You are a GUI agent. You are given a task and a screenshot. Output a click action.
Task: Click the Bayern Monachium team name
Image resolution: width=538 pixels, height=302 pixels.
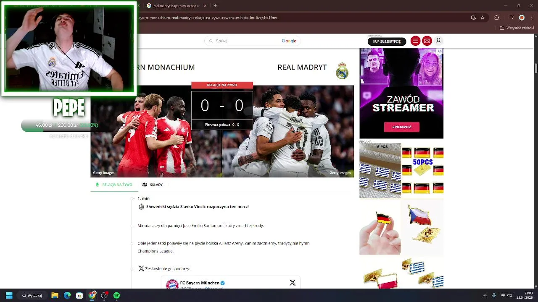tap(166, 67)
